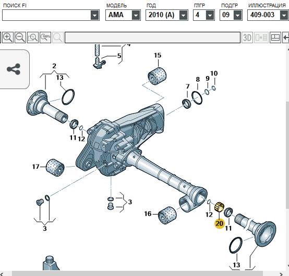Click part label 2 above left flange
Image resolution: width=289 pixels, height=276 pixels.
[x=54, y=66]
